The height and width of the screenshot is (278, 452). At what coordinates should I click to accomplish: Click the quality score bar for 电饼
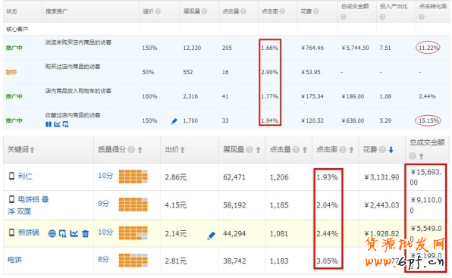point(133,261)
